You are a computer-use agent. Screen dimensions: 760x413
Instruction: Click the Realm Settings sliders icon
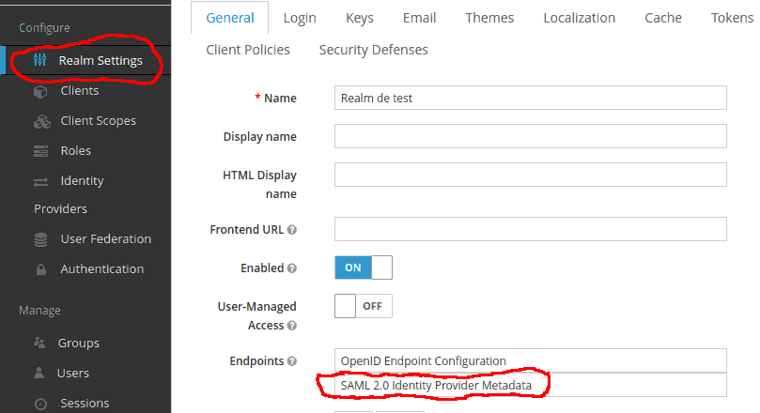click(39, 60)
